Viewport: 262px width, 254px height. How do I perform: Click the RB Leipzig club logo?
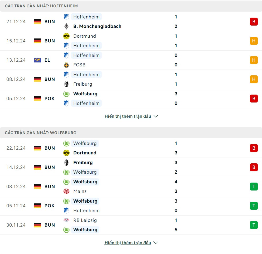[66, 220]
